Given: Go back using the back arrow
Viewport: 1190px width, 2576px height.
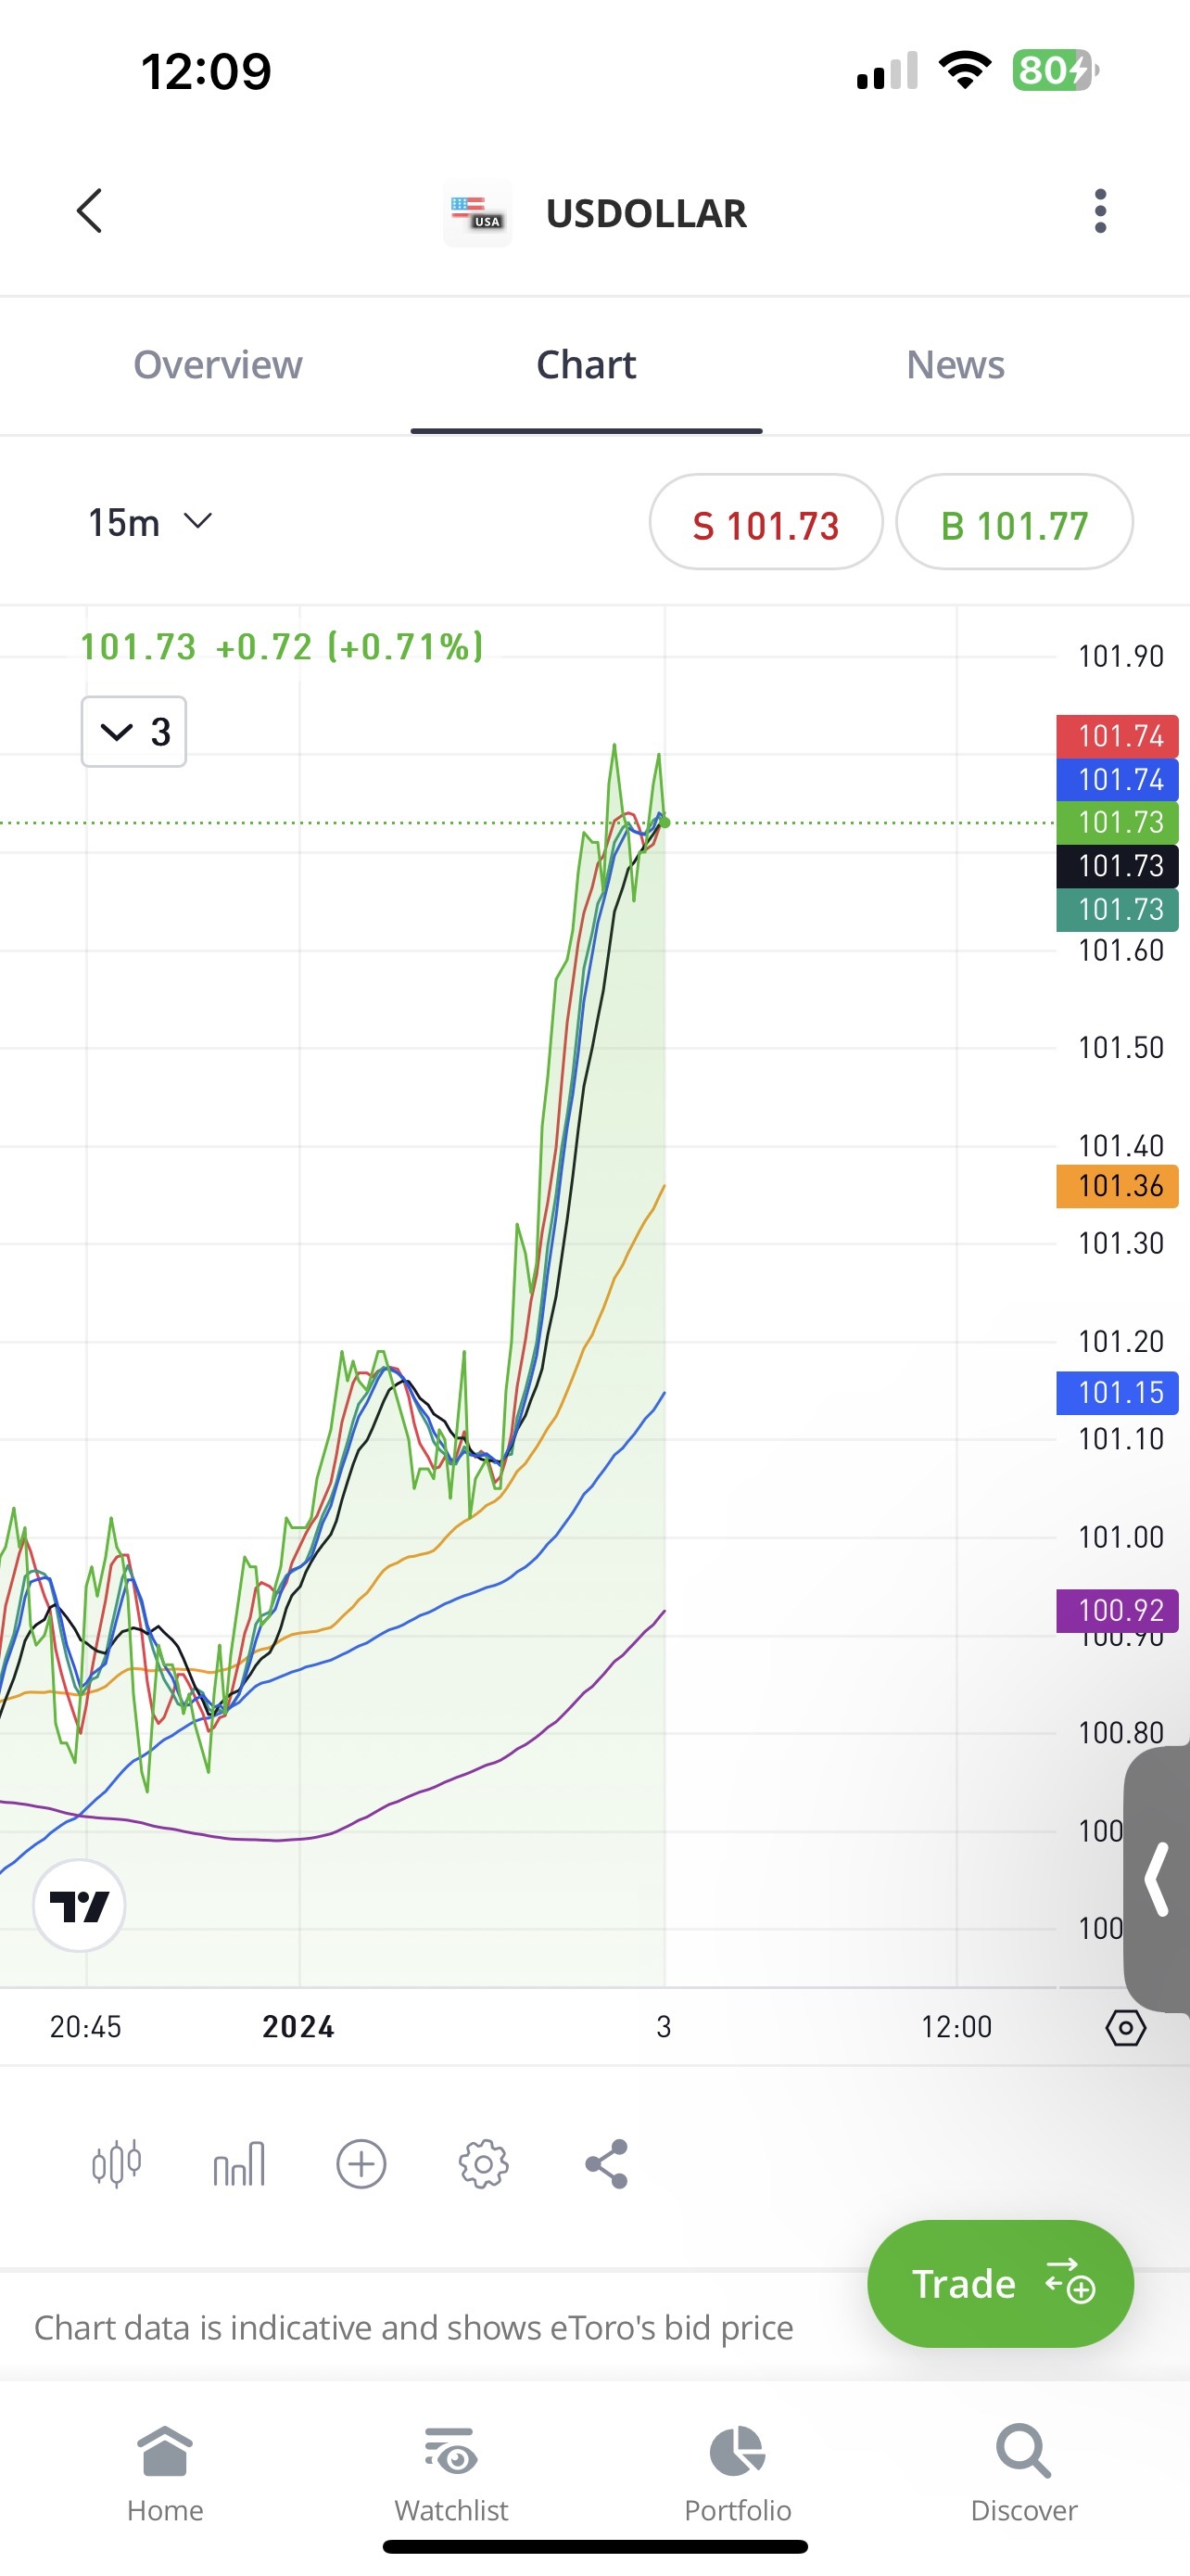Looking at the screenshot, I should 90,211.
